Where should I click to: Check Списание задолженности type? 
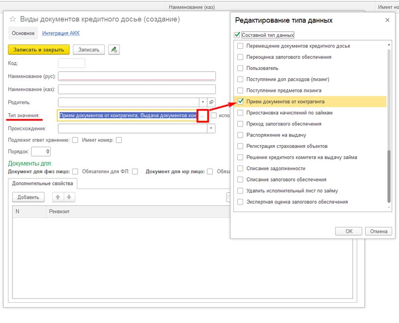pos(240,169)
